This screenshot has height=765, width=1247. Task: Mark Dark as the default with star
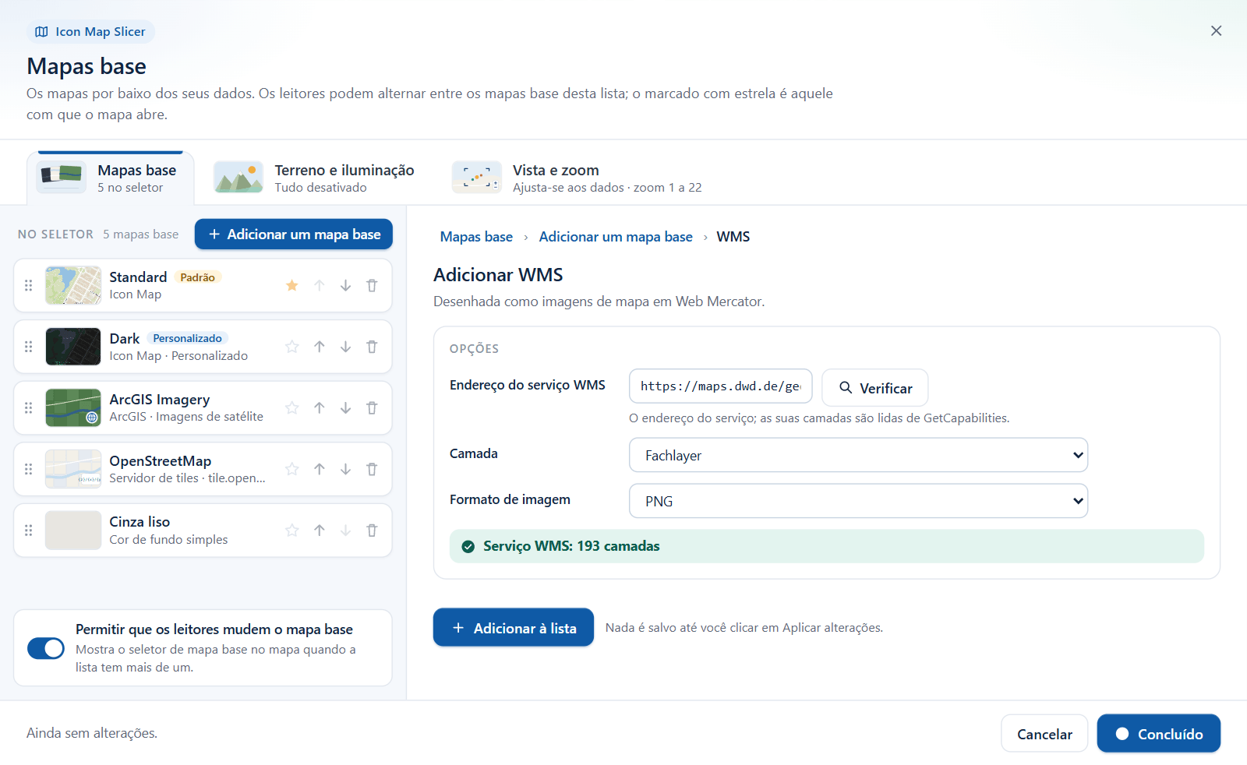click(292, 347)
